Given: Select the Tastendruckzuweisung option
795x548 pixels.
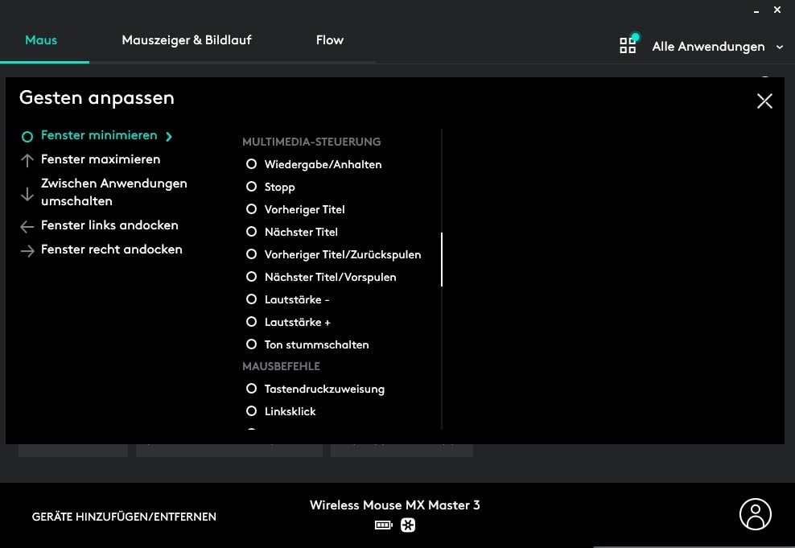Looking at the screenshot, I should tap(315, 389).
